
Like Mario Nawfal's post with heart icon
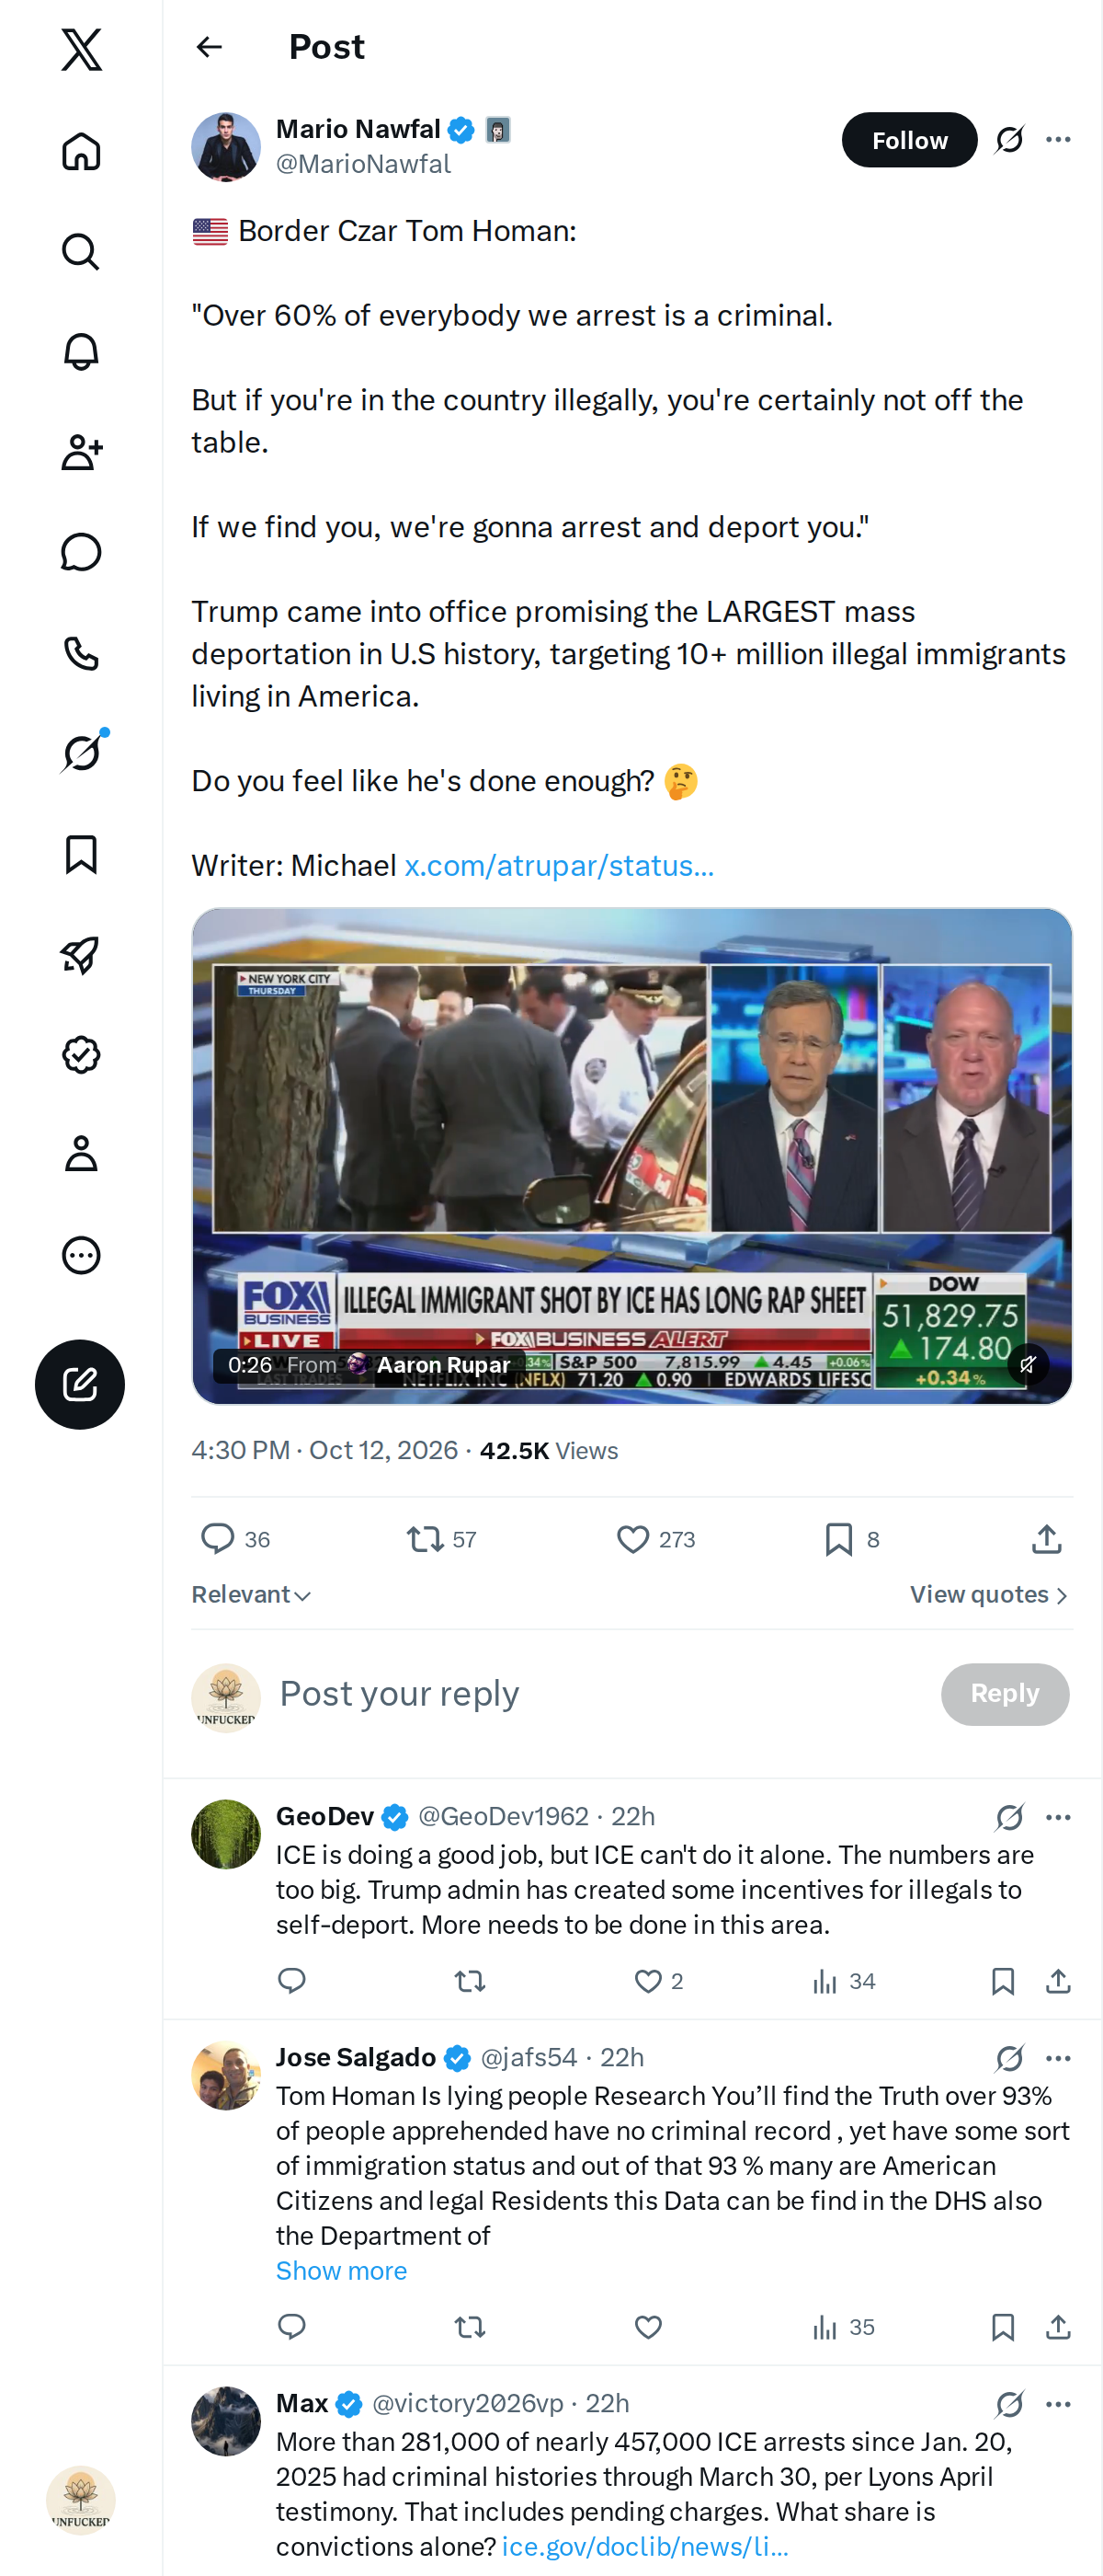(x=632, y=1538)
